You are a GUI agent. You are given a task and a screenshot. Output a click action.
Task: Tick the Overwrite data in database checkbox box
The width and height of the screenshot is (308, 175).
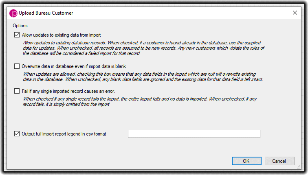click(x=17, y=66)
